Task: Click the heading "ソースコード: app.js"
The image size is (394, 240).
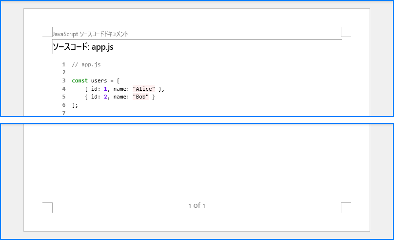Action: click(83, 47)
